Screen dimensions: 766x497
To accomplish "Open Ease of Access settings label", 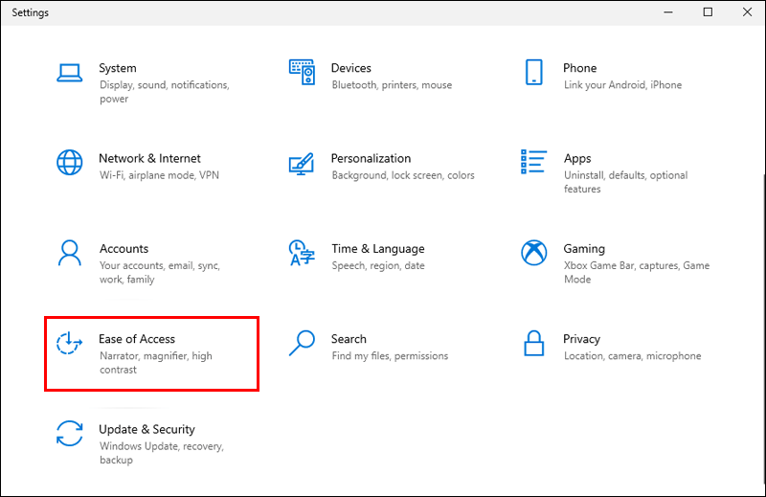I will pos(137,339).
